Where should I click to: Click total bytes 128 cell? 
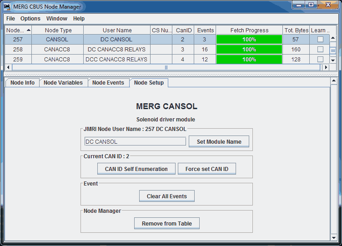point(296,59)
